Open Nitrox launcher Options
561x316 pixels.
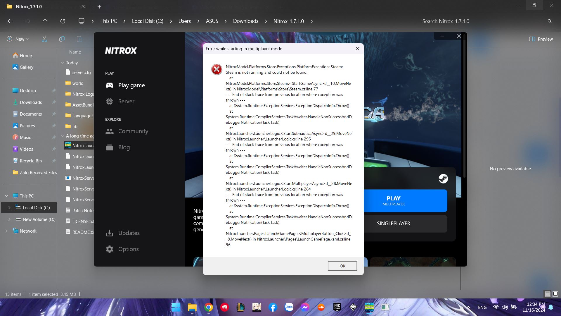coord(129,249)
